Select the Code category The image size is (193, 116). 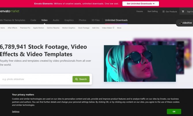(x=33, y=20)
